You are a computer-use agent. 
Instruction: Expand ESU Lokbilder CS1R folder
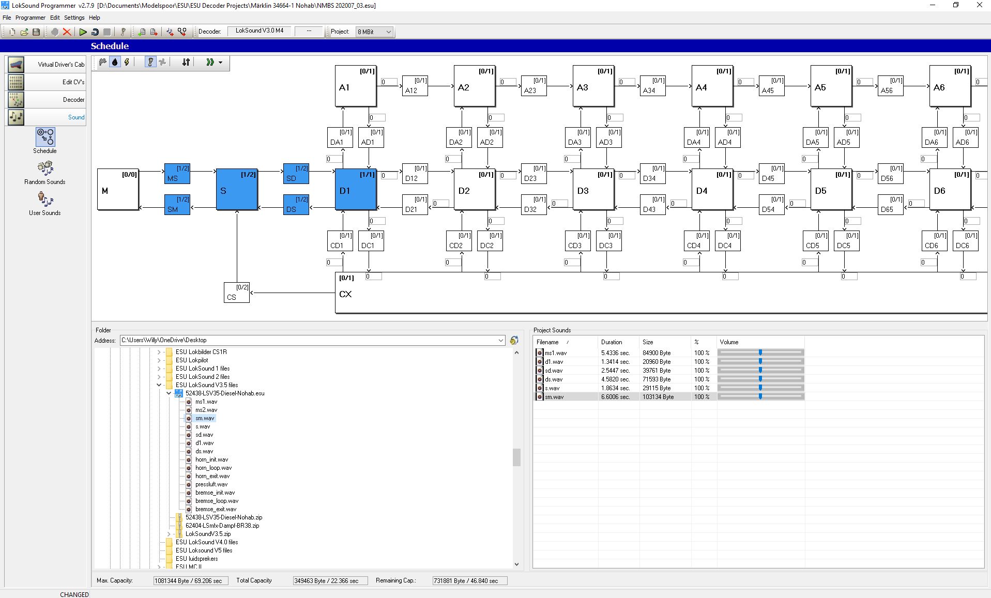point(159,352)
